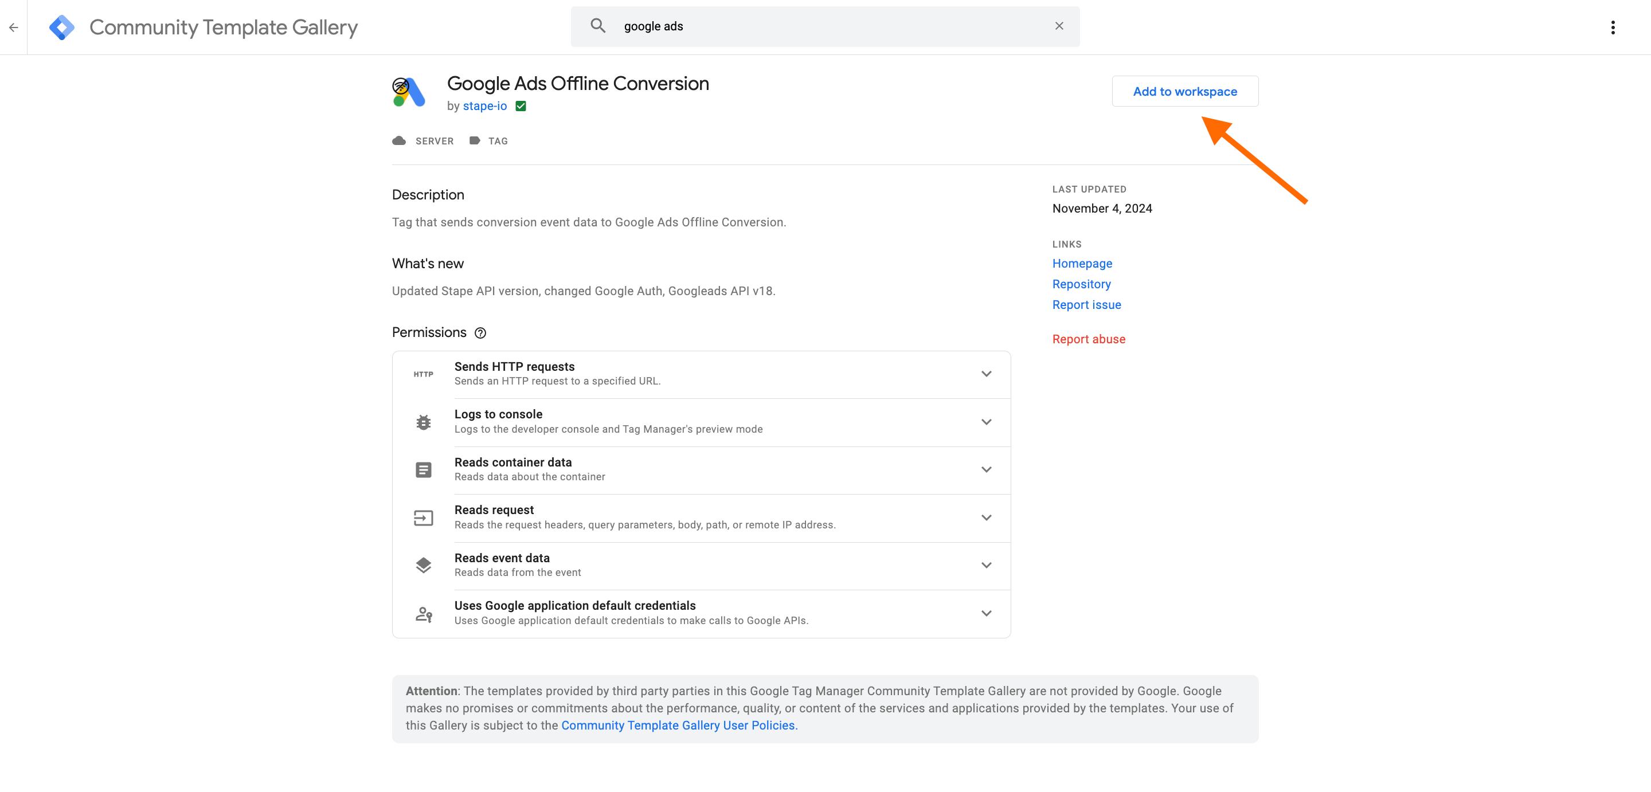Screen dimensions: 1651x792
Task: Click the Google Ads template logo
Action: click(x=408, y=92)
